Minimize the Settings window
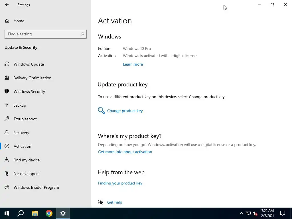This screenshot has height=219, width=292. [259, 5]
